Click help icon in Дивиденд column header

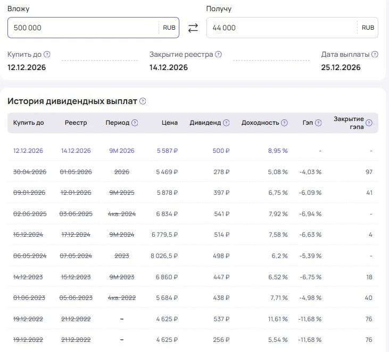point(226,123)
